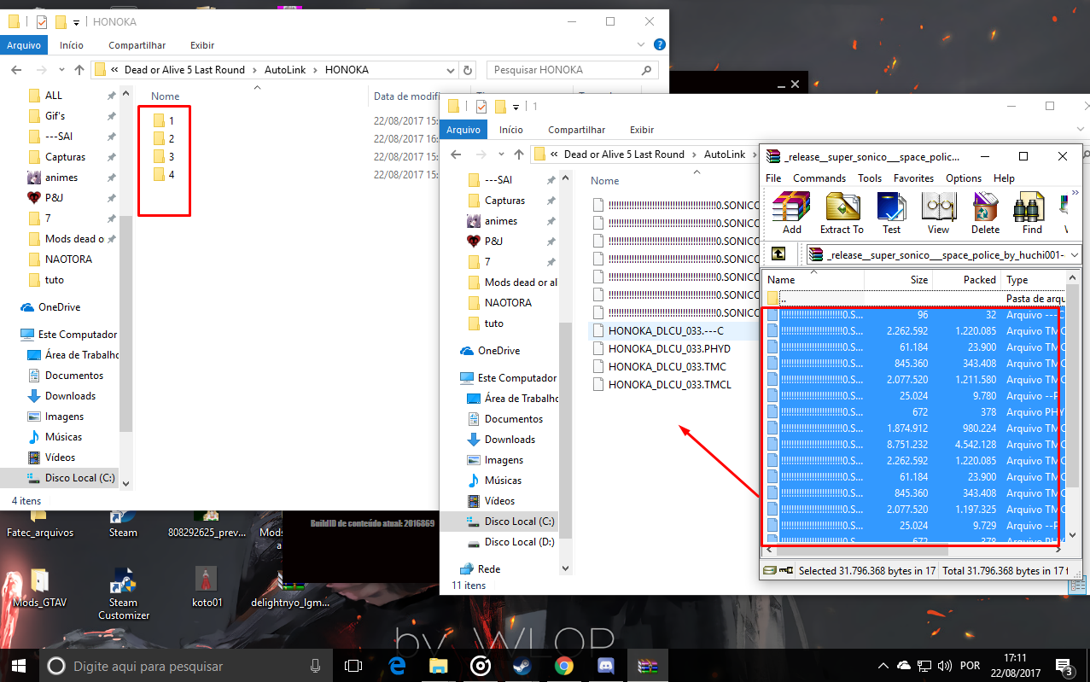Sort by Size column in WinRAR
The image size is (1090, 682).
[898, 280]
